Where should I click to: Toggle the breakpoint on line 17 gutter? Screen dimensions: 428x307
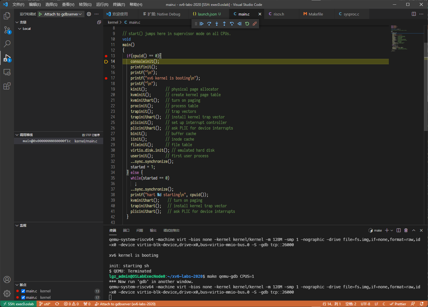(x=106, y=78)
